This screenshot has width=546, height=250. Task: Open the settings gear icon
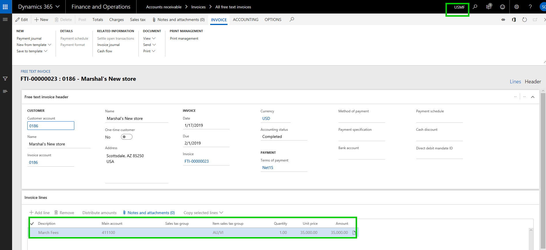[x=517, y=7]
